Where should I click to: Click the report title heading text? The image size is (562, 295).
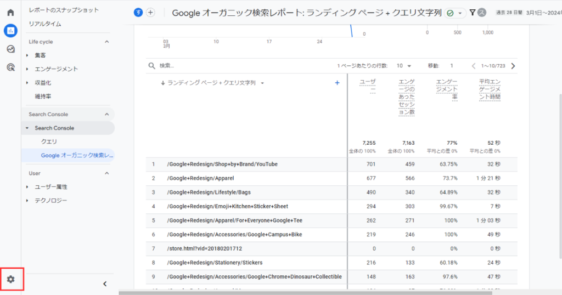click(306, 13)
